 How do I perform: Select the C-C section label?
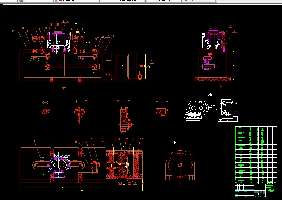click(45, 102)
